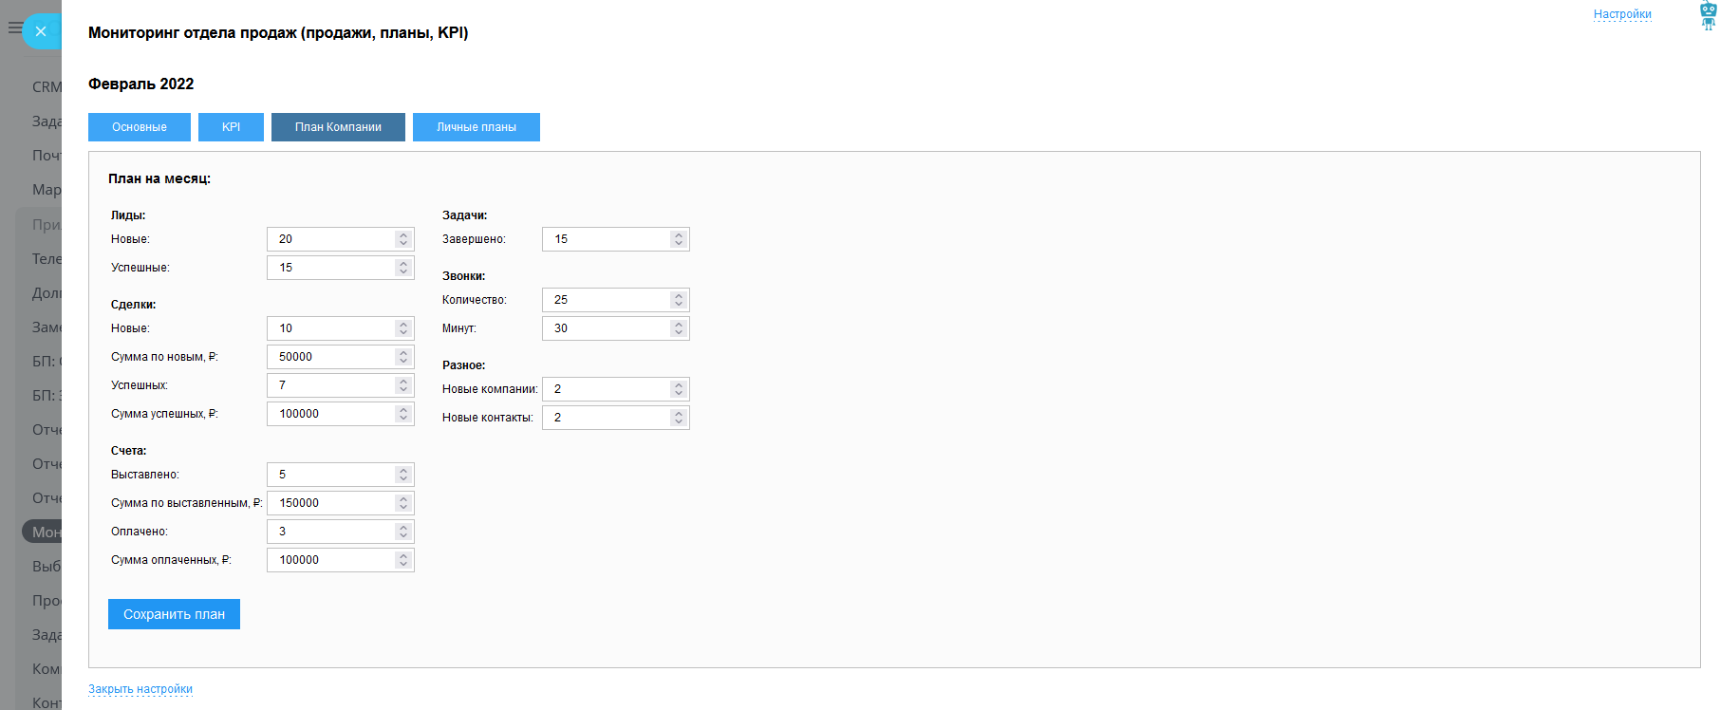The height and width of the screenshot is (710, 1720).
Task: Click the robot assistant icon
Action: tap(1708, 16)
